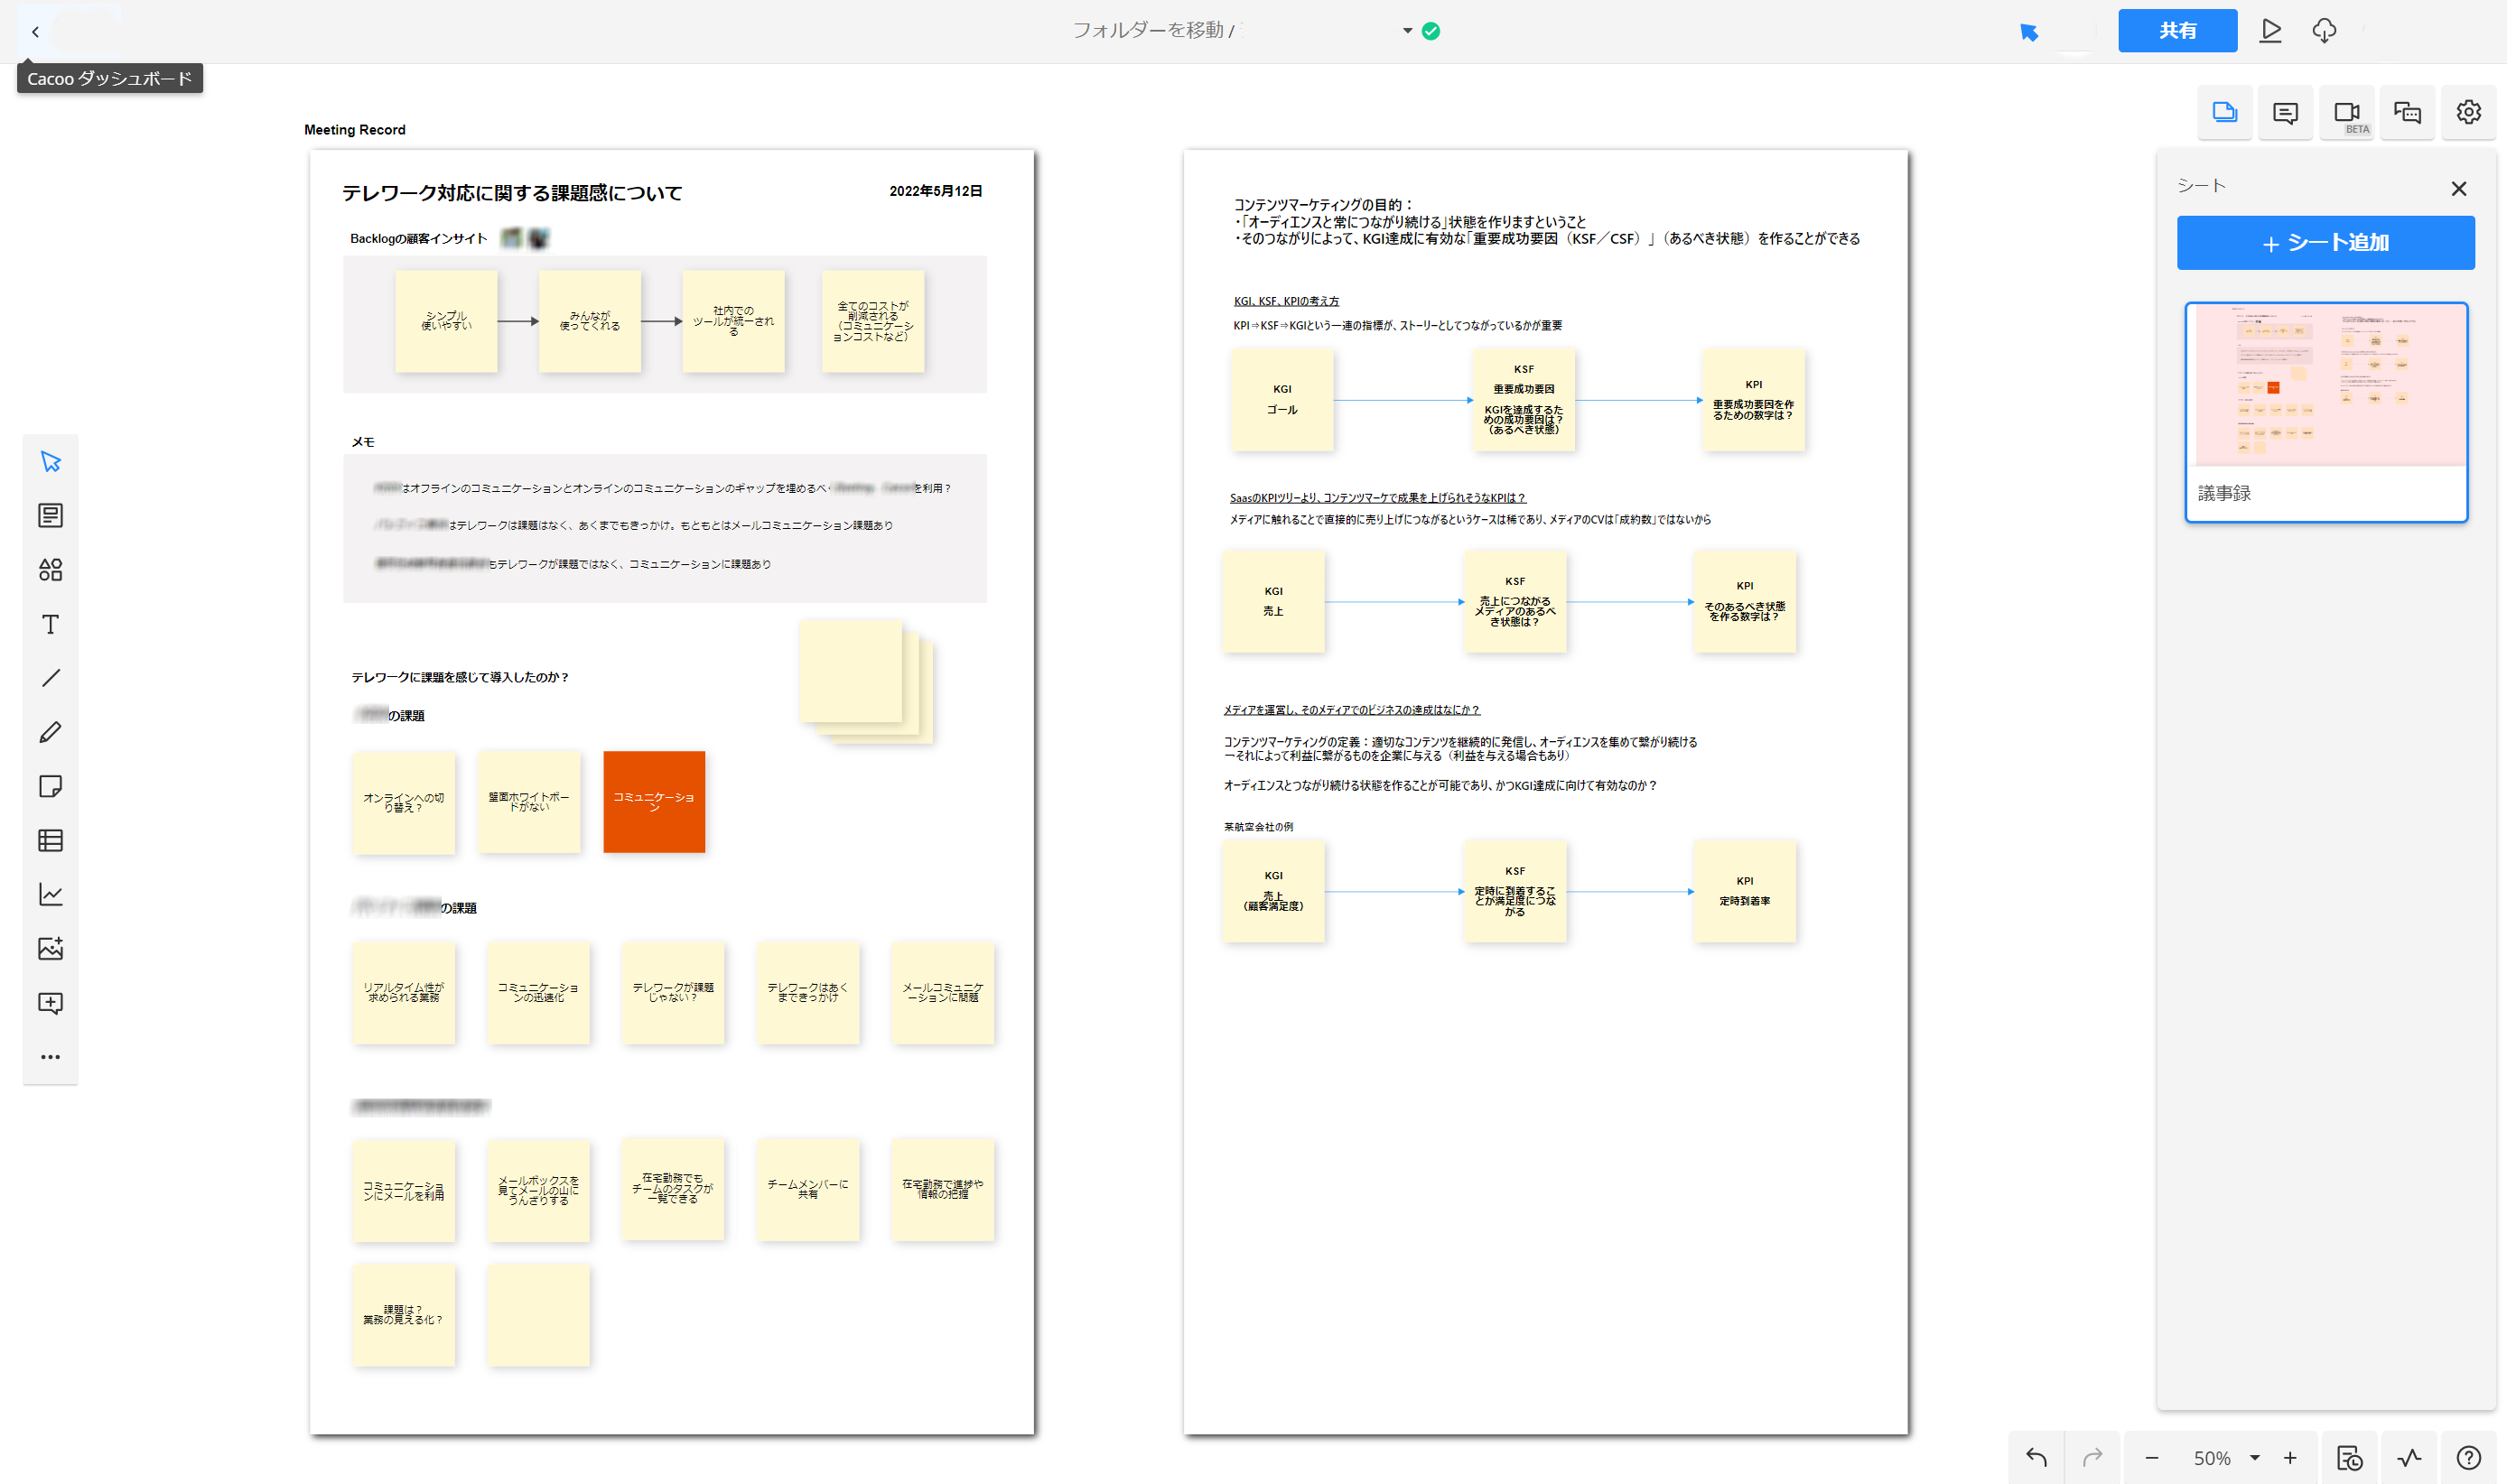Select the pencil freehand tool
Image resolution: width=2507 pixels, height=1484 pixels.
tap(51, 732)
